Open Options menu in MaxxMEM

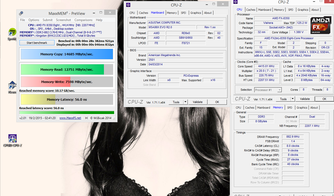click(34, 20)
